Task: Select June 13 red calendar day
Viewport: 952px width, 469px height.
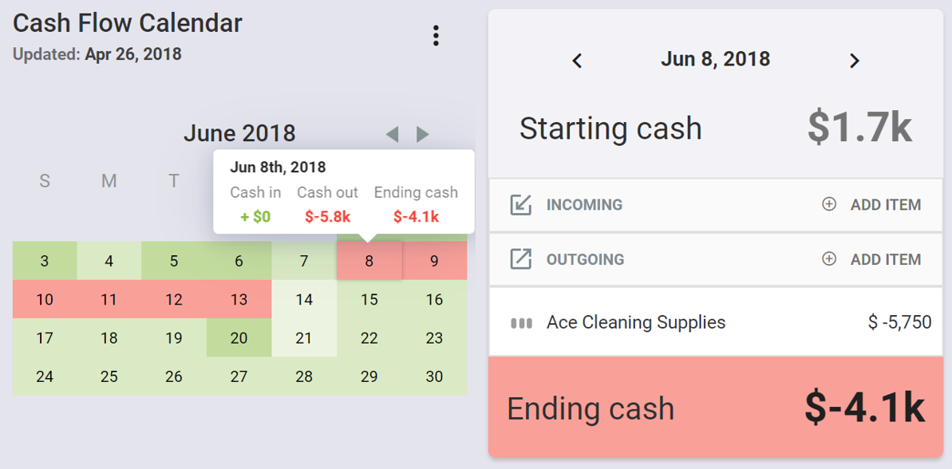Action: pyautogui.click(x=239, y=299)
